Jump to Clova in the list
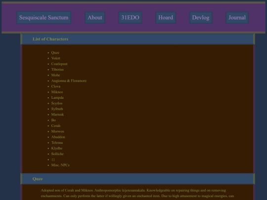The width and height of the screenshot is (267, 200). (56, 86)
